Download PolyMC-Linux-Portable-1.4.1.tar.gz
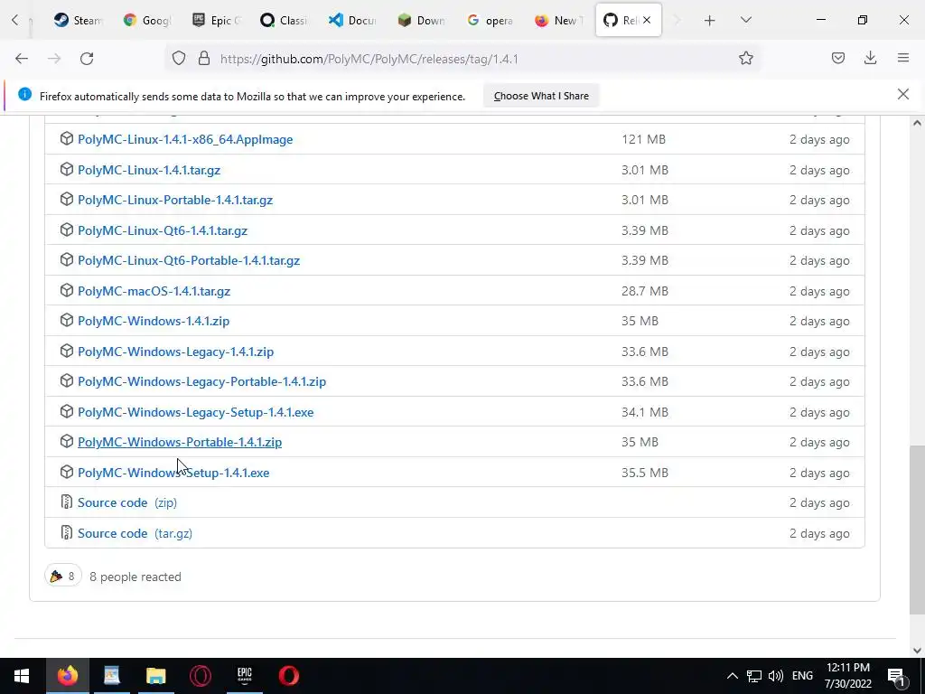 point(175,200)
